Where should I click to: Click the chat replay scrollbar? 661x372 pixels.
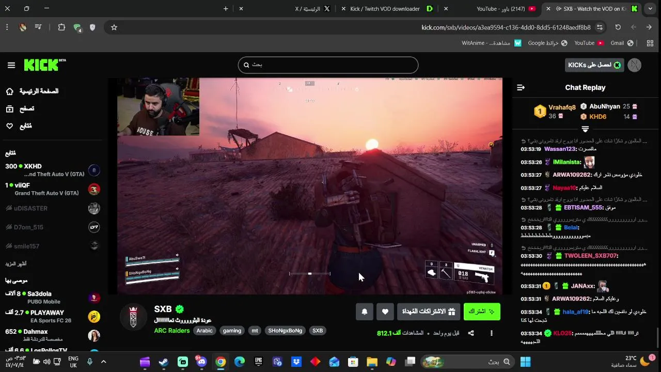tap(657, 338)
